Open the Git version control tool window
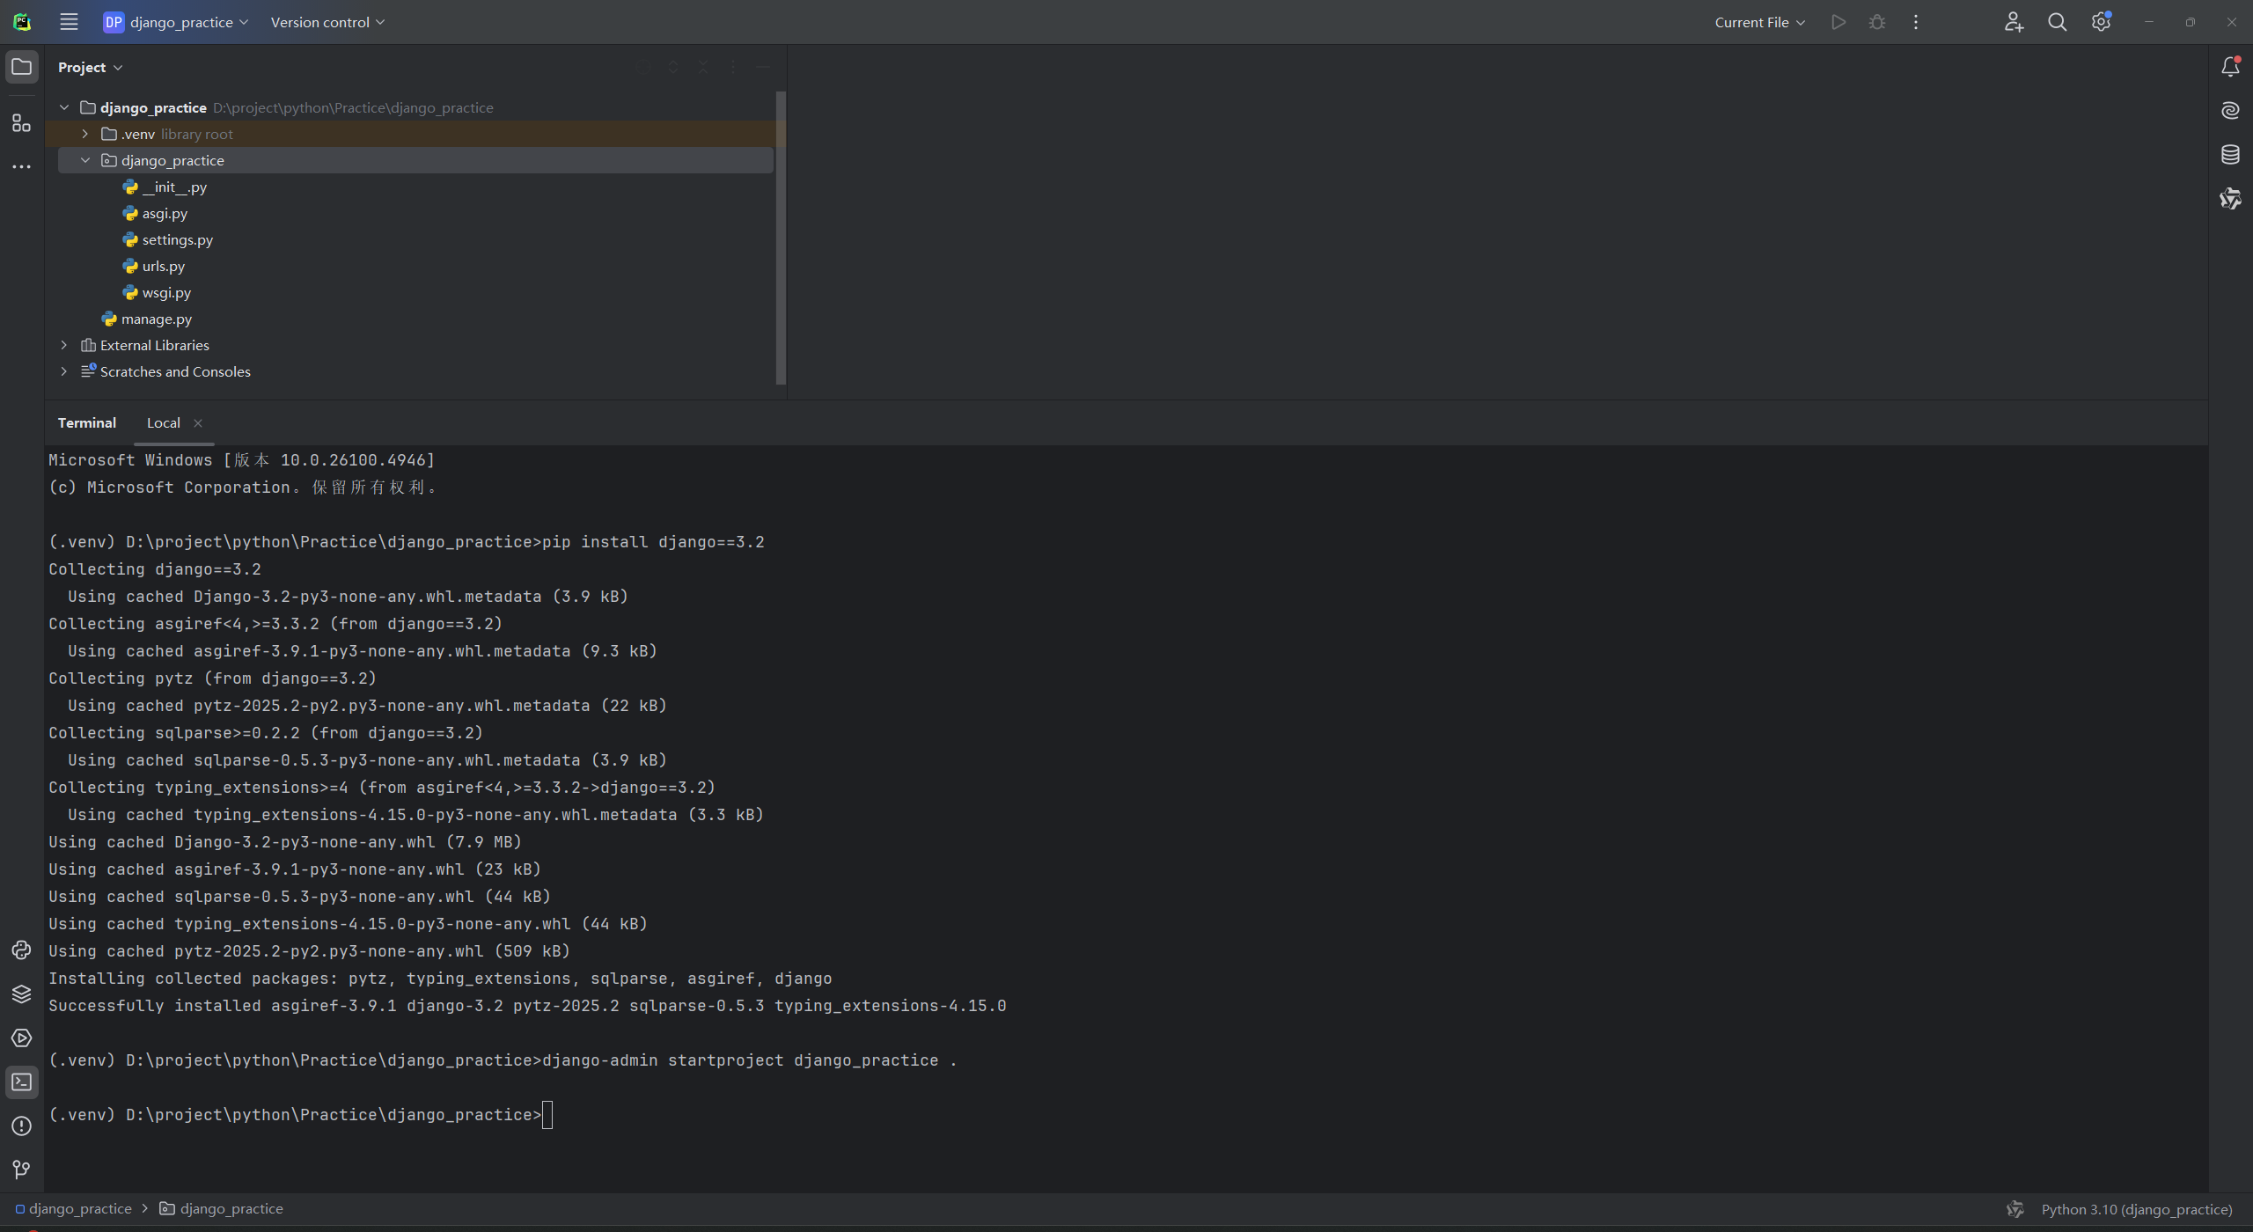 tap(21, 1170)
